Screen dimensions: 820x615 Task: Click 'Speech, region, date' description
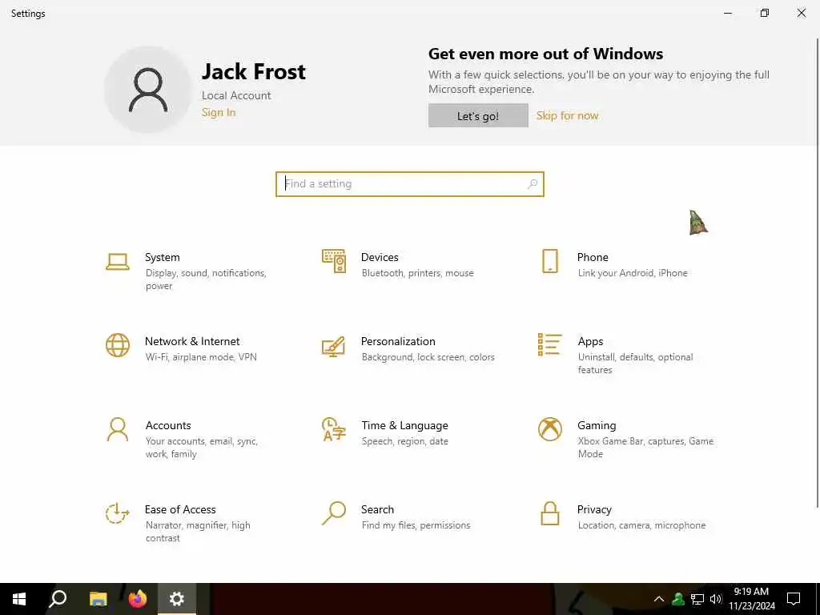[404, 441]
